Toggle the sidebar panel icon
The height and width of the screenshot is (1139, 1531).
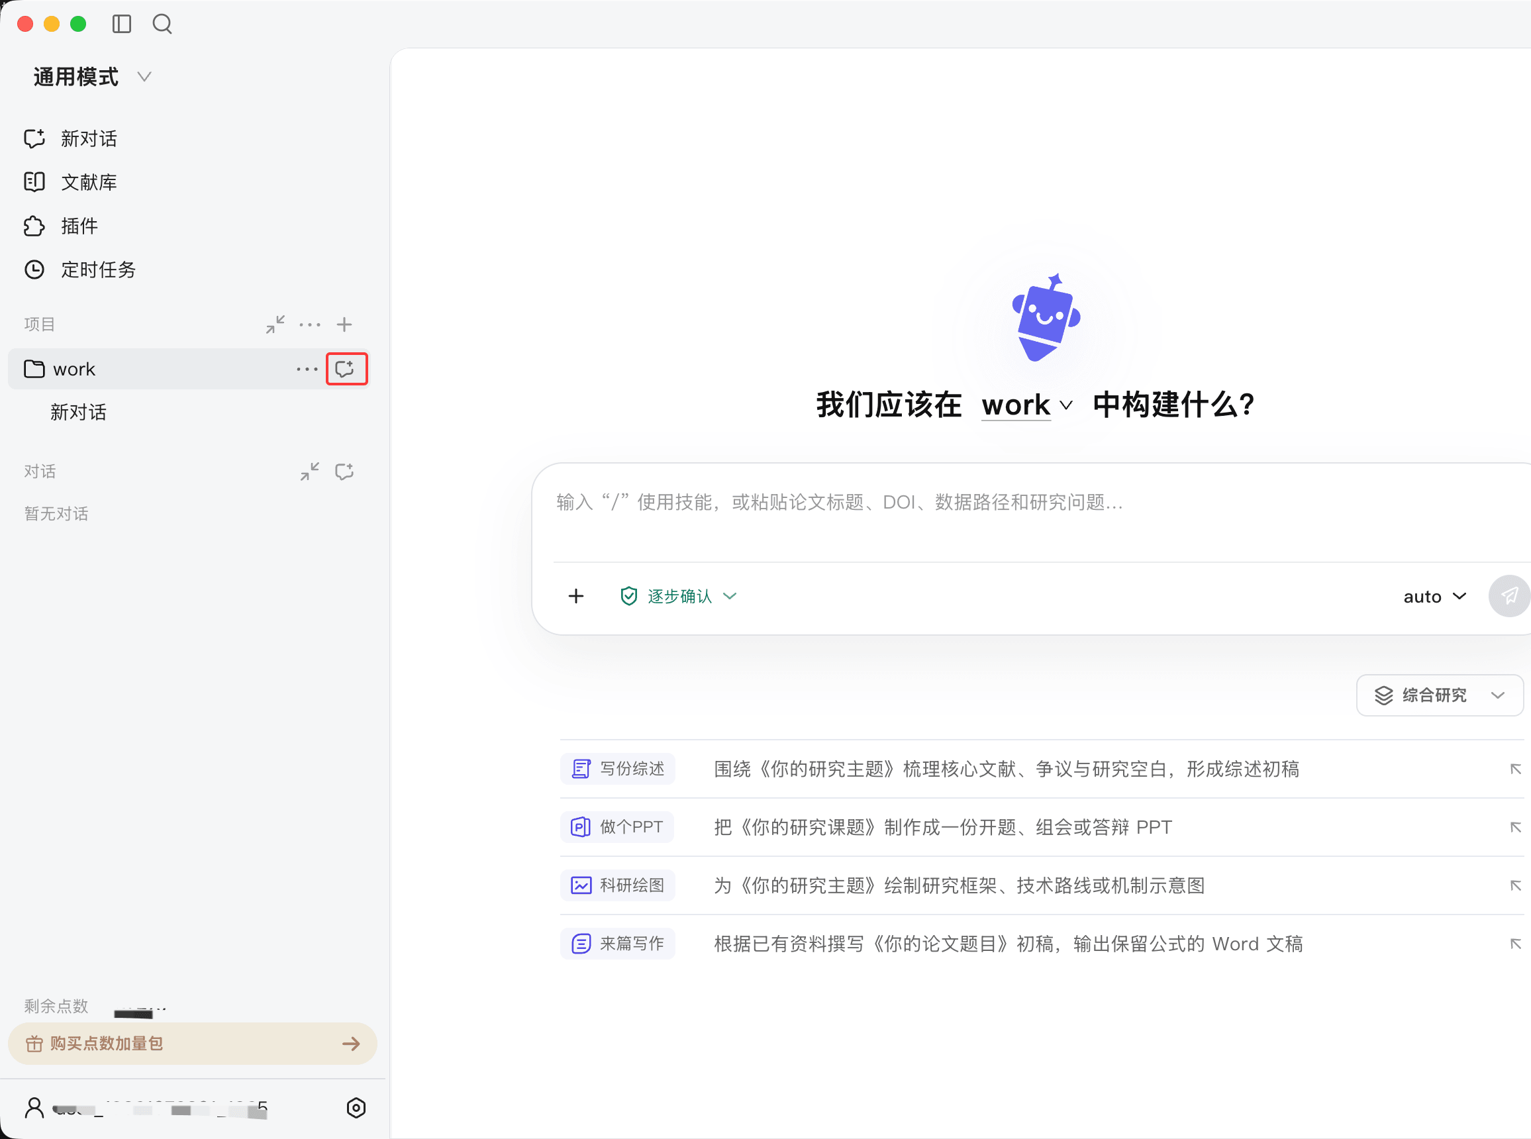(121, 24)
